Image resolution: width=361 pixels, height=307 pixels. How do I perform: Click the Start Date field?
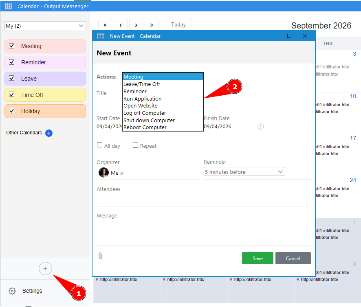(109, 127)
